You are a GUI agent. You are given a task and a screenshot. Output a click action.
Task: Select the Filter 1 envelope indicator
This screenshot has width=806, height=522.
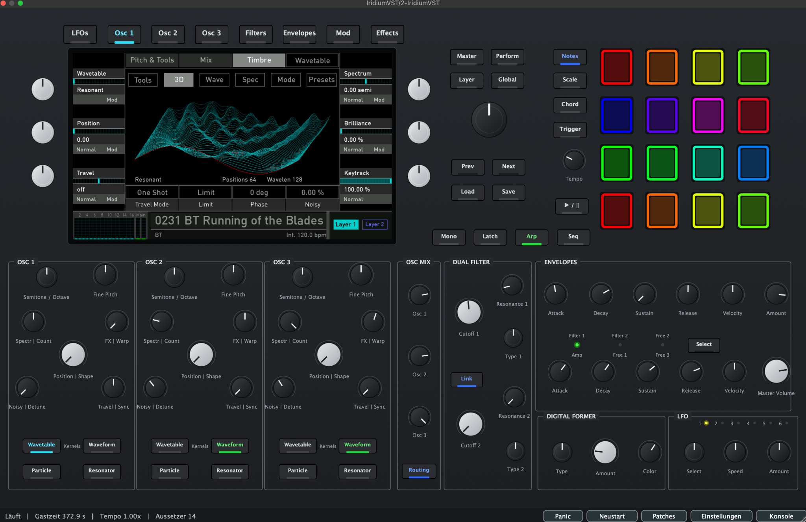577,345
